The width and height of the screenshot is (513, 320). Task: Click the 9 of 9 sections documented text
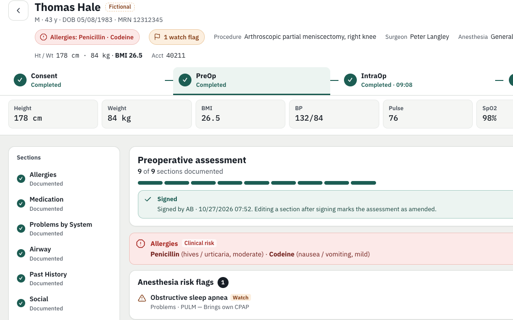click(x=180, y=171)
